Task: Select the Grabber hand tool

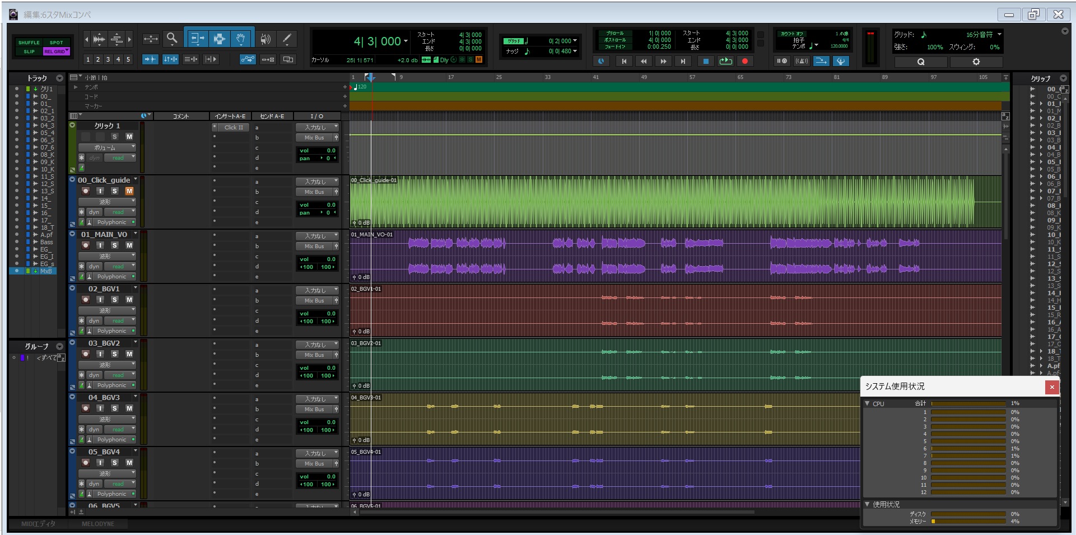Action: [x=241, y=39]
